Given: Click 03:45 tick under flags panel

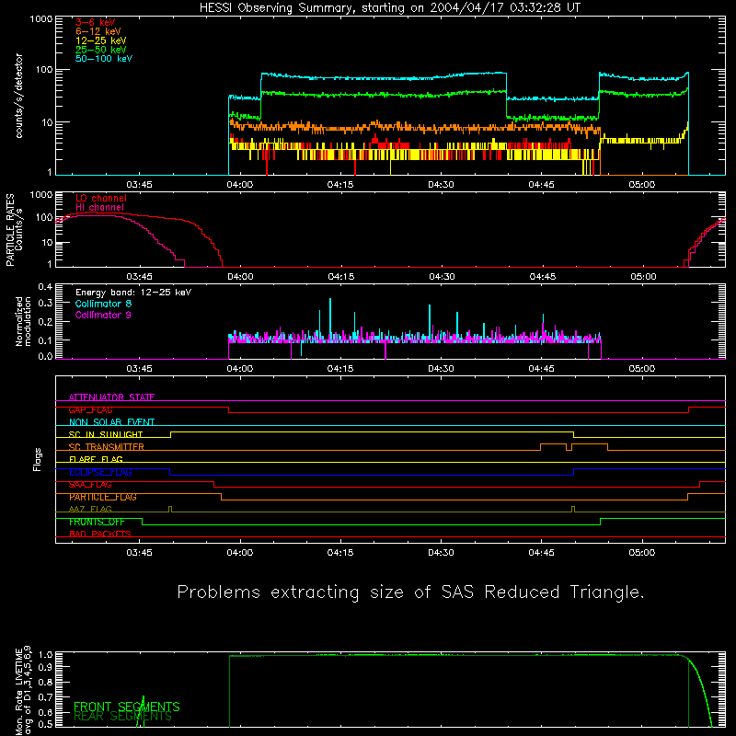Looking at the screenshot, I should coord(140,553).
